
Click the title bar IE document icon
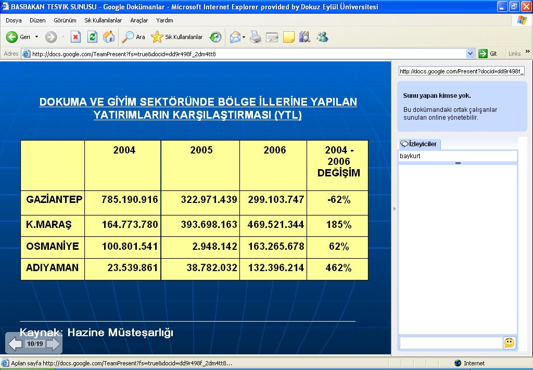pyautogui.click(x=5, y=6)
